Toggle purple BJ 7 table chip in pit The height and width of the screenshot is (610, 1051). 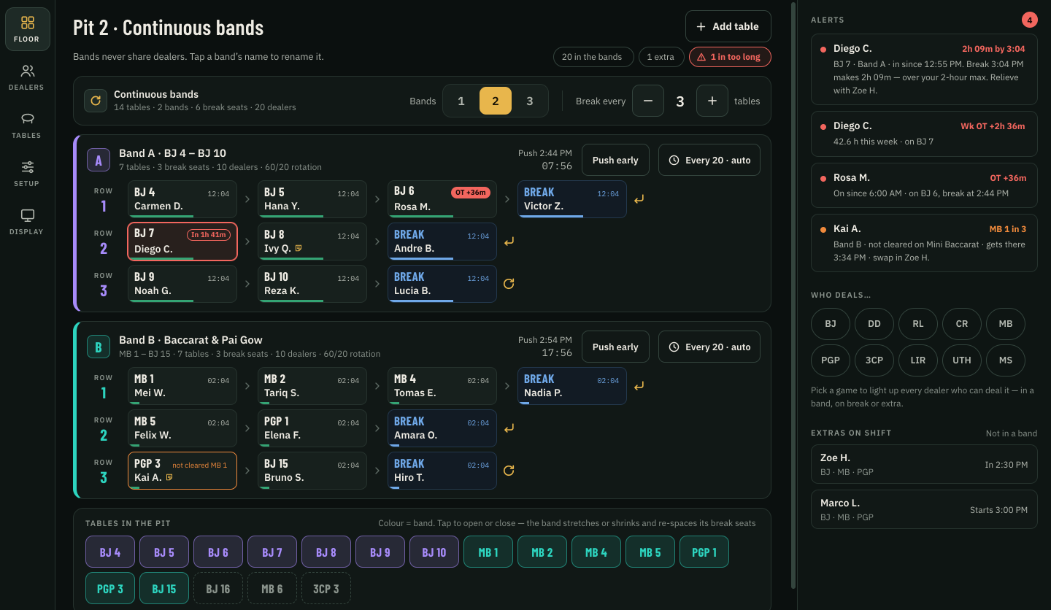pyautogui.click(x=272, y=552)
